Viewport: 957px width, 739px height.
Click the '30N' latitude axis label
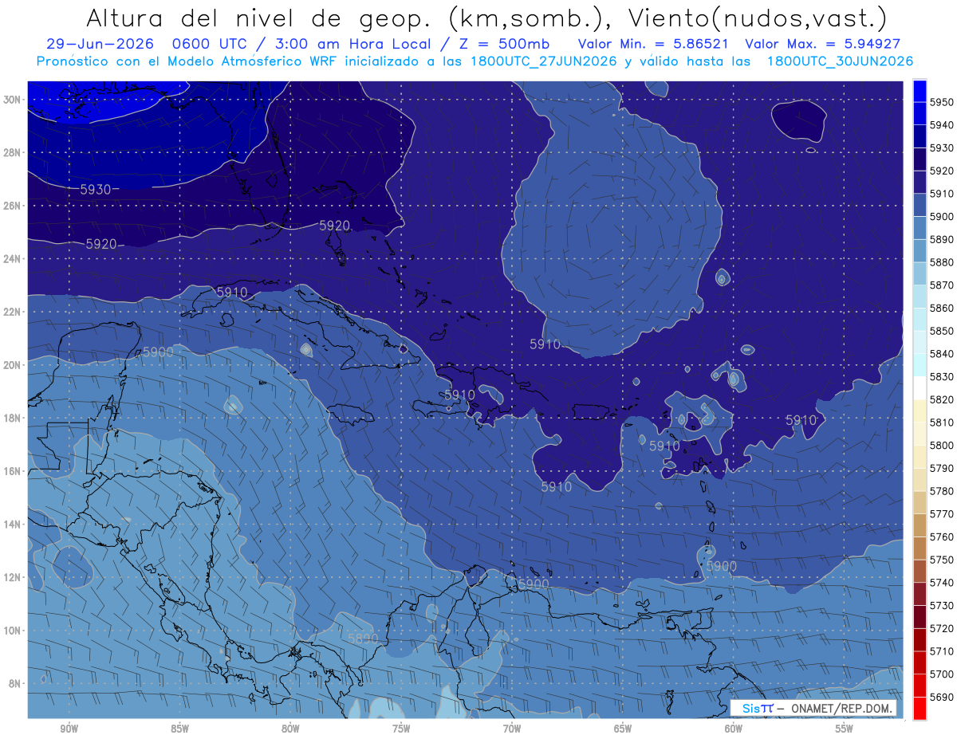coord(13,100)
